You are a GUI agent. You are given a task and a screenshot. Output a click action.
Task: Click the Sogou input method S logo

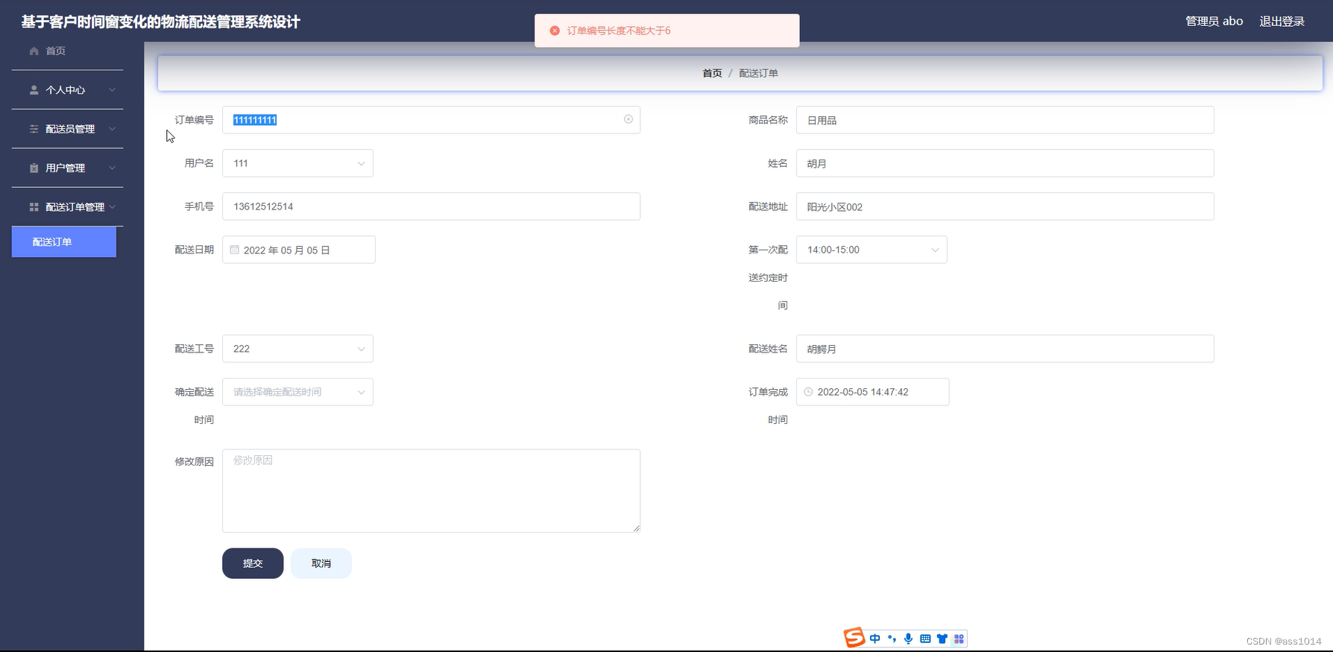(854, 638)
